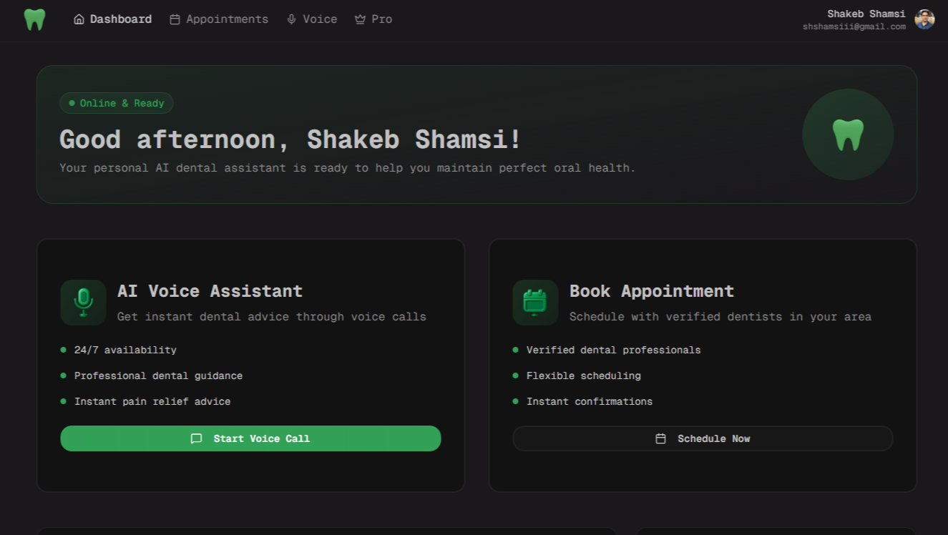Click the shshamsiii@gmail.com email text

tap(854, 26)
